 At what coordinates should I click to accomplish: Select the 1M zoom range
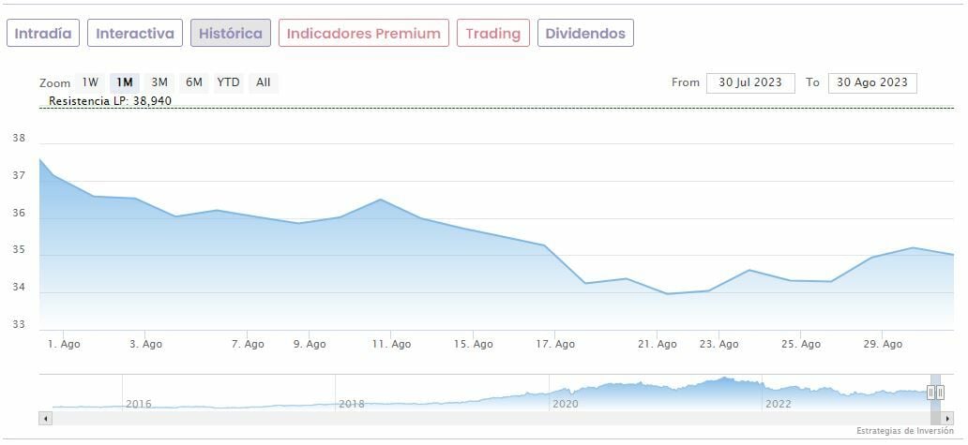click(x=125, y=82)
